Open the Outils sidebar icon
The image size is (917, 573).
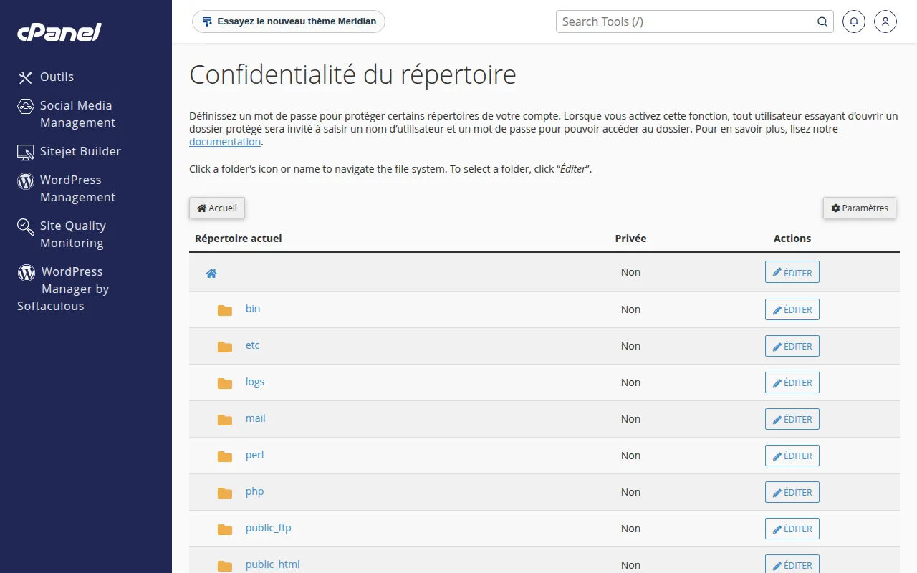click(x=26, y=77)
